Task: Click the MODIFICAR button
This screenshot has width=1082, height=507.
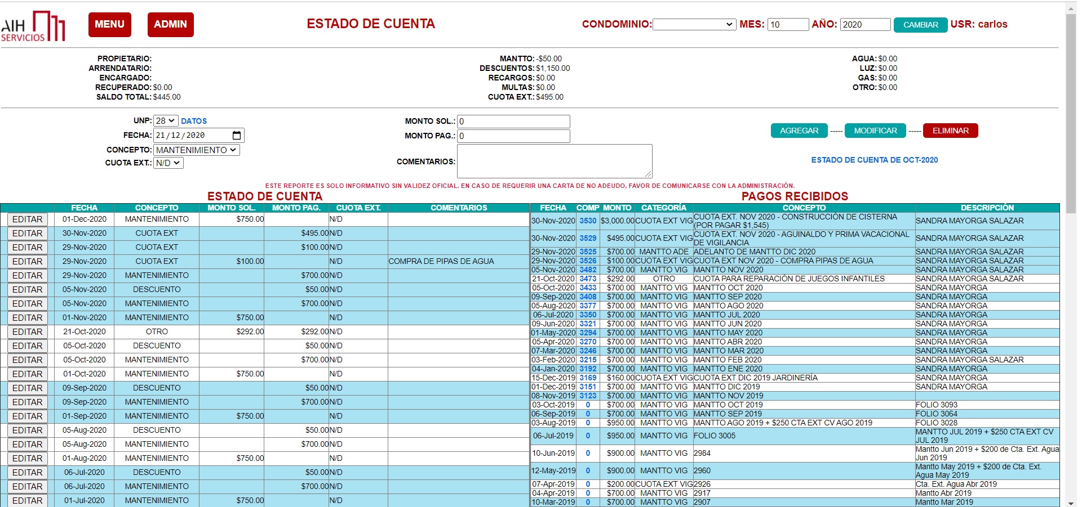Action: coord(875,131)
